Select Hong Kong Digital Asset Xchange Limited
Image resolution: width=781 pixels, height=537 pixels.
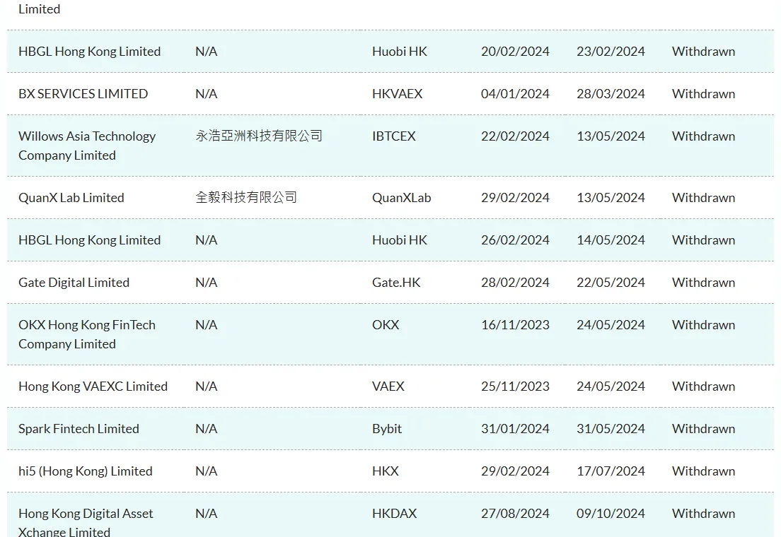point(86,522)
